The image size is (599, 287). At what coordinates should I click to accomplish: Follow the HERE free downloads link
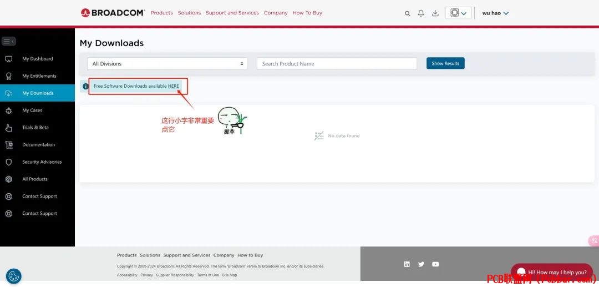(174, 87)
